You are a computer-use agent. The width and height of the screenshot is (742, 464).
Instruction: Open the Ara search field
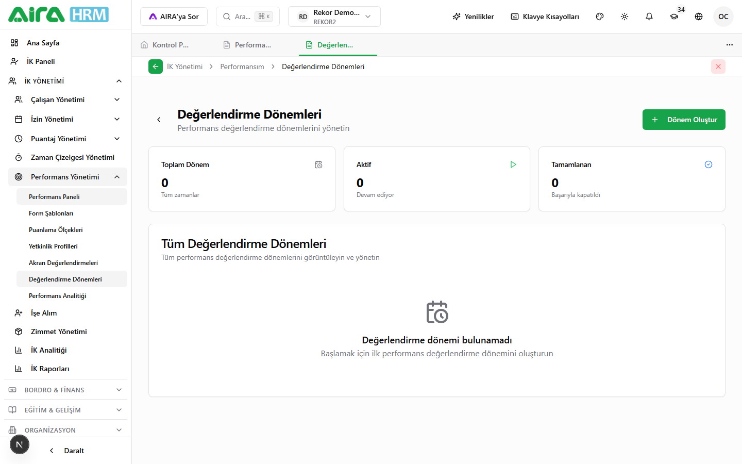pos(248,16)
